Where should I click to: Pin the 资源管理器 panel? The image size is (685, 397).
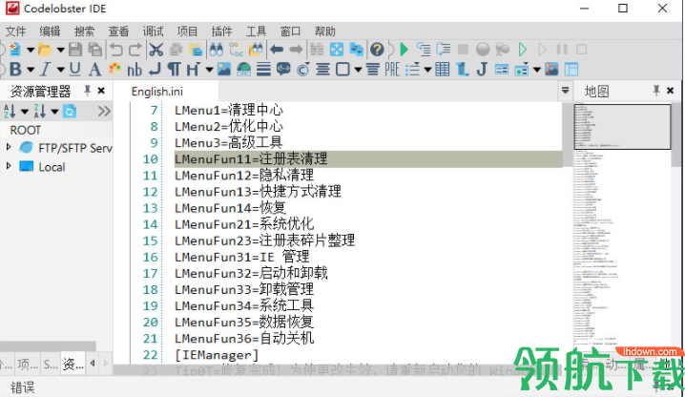(88, 91)
